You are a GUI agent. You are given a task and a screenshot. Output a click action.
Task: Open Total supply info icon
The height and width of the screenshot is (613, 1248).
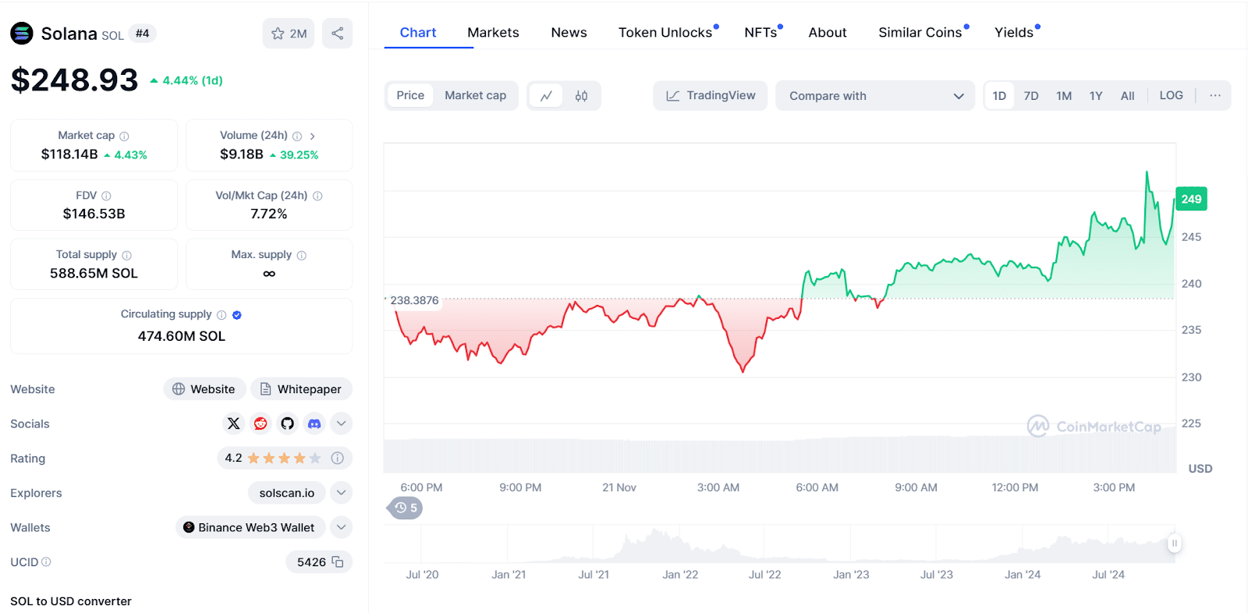tap(126, 255)
